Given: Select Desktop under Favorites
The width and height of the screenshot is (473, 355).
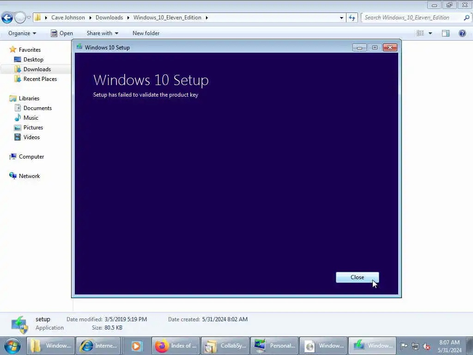Looking at the screenshot, I should [33, 60].
